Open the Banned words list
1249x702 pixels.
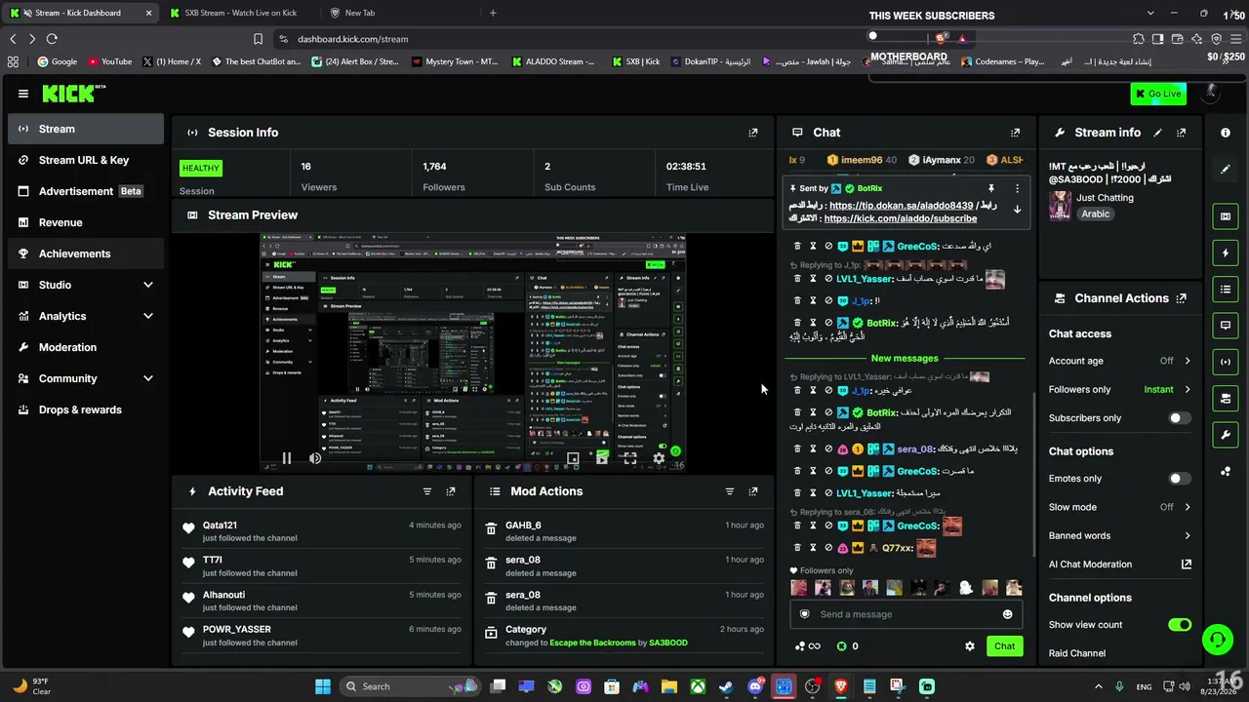pos(1120,535)
